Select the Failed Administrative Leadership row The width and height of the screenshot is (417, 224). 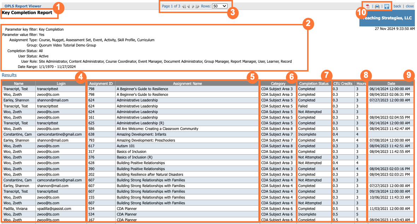point(141,106)
